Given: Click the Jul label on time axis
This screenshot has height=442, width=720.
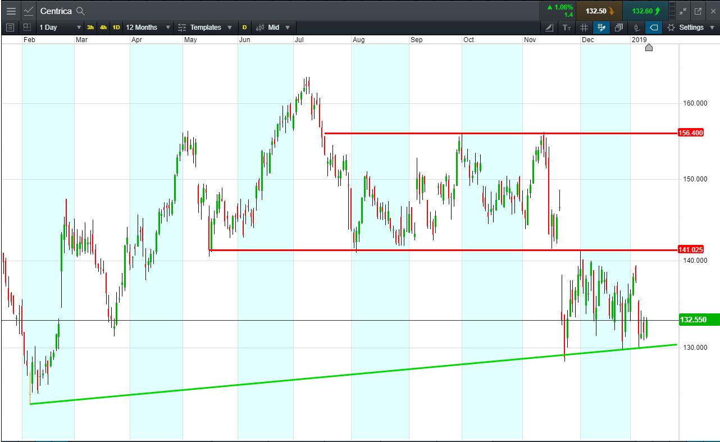Looking at the screenshot, I should [299, 40].
